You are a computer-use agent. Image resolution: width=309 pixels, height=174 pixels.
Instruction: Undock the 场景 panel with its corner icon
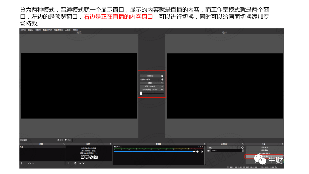[64, 144]
